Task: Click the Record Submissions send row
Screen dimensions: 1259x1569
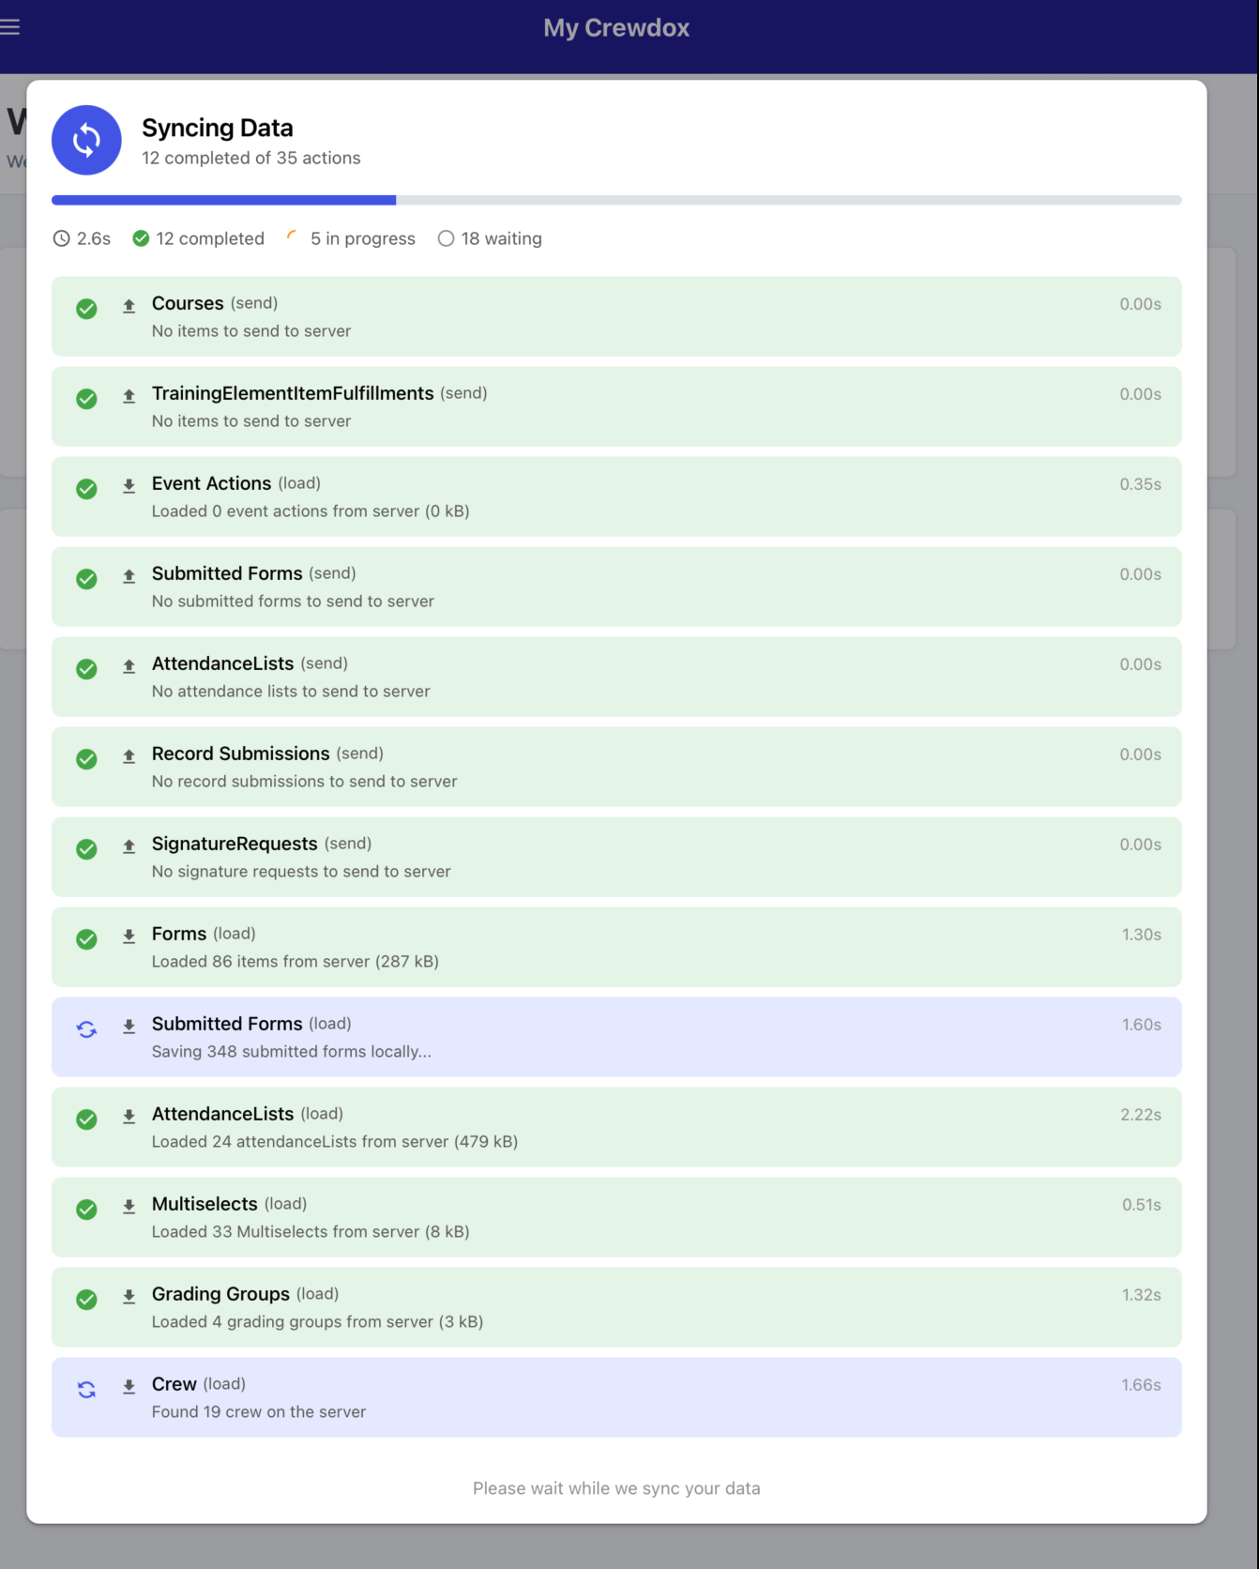Action: pyautogui.click(x=616, y=767)
